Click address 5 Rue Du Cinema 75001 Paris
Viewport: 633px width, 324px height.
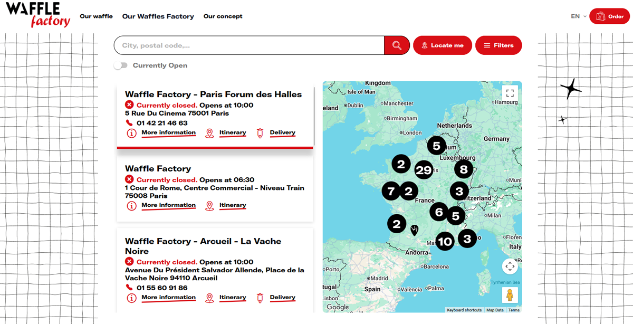[x=177, y=113]
